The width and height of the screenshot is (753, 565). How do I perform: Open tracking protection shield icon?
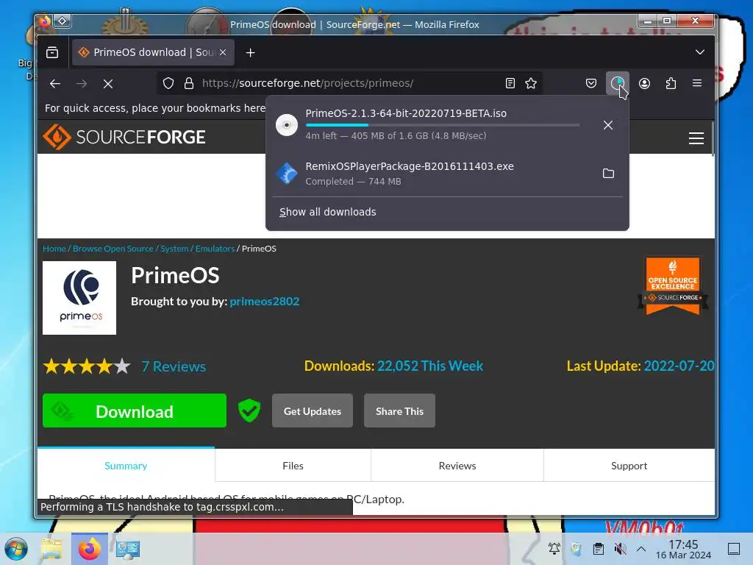click(x=168, y=84)
